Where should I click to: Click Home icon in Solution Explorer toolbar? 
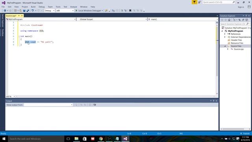pyautogui.click(x=229, y=20)
